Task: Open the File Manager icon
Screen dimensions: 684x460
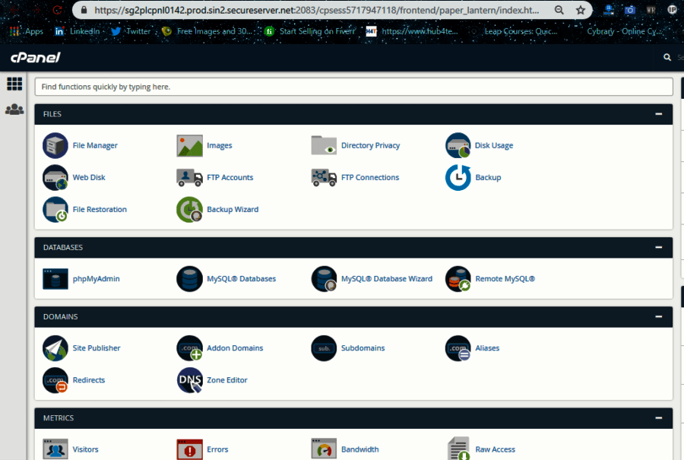Action: [x=55, y=145]
